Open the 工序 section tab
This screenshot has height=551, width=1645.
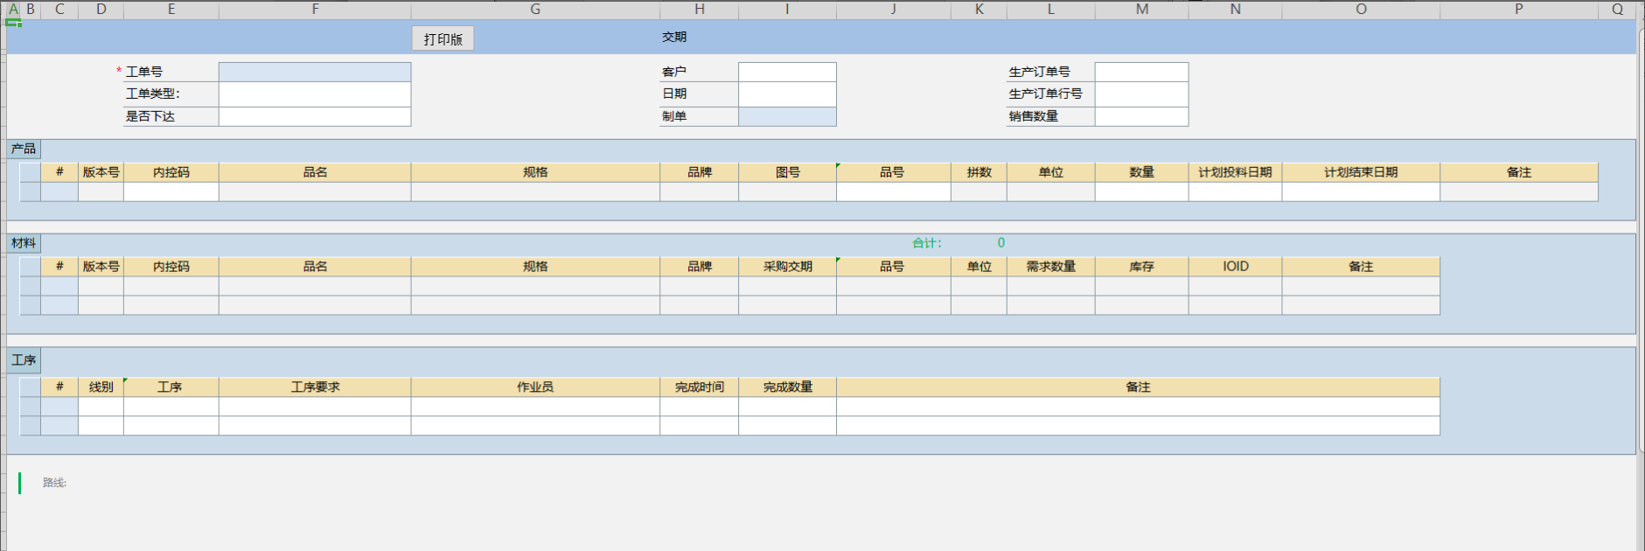pos(24,360)
